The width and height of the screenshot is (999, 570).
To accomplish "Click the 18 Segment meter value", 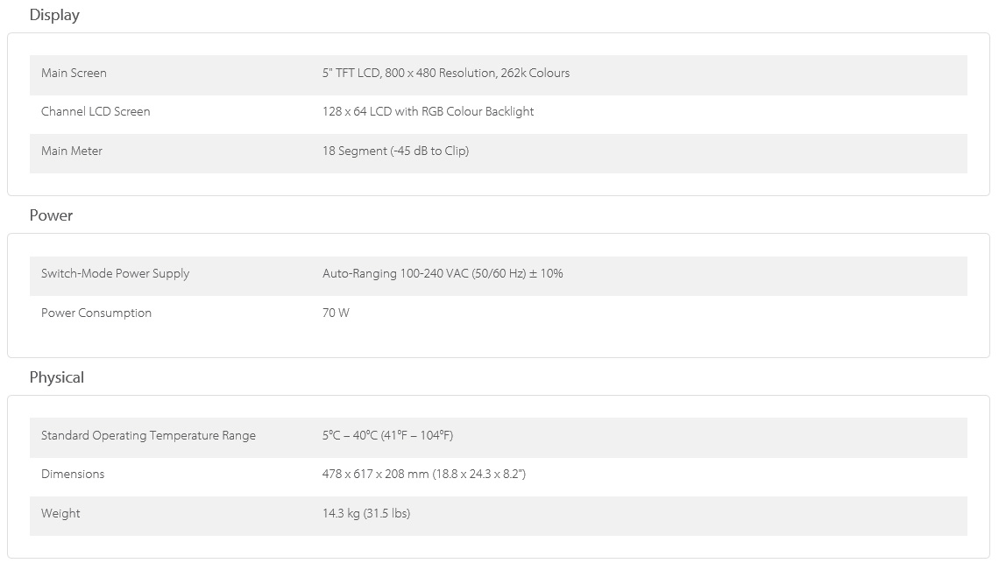I will point(395,151).
